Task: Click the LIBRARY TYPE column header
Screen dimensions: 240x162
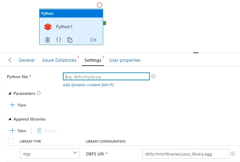Action: (31, 141)
